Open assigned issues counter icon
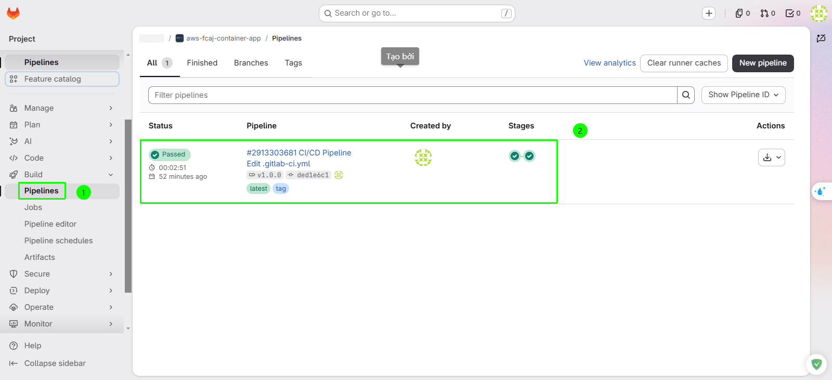This screenshot has height=380, width=832. 743,13
